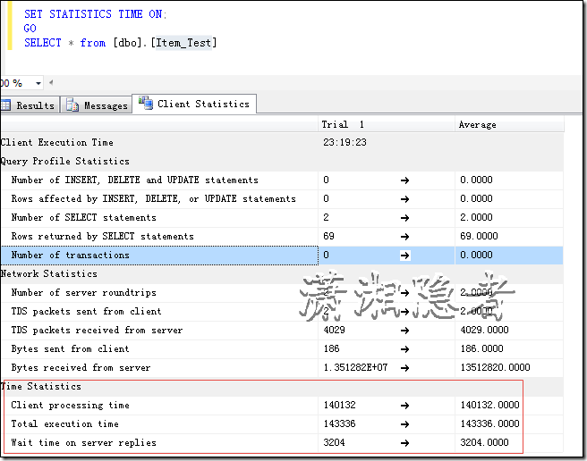
Task: Click the Client Execution Time row label
Action: click(56, 142)
